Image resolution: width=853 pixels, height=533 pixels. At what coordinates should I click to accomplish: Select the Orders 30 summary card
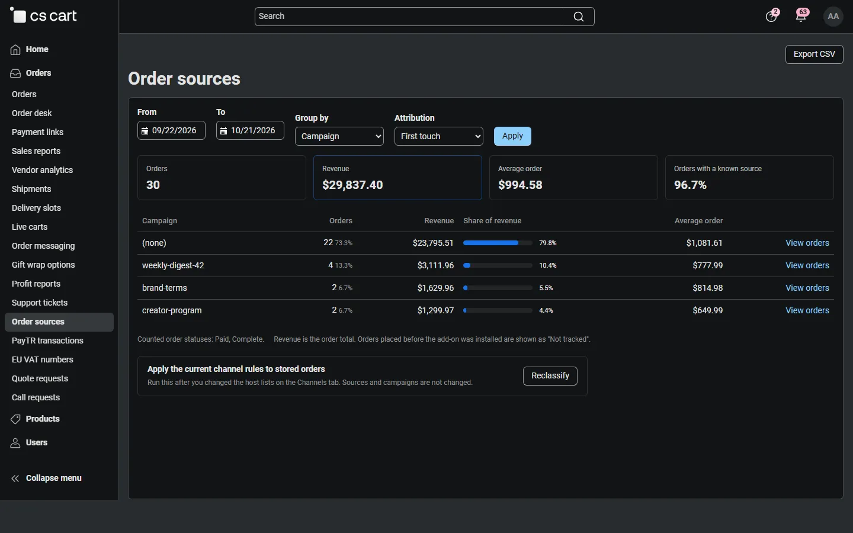222,178
